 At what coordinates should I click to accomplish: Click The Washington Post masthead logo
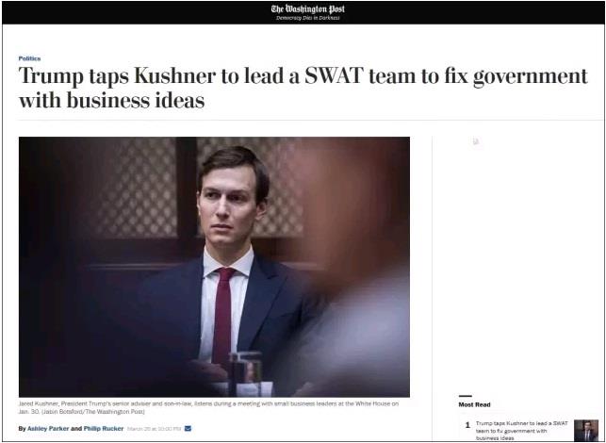click(307, 8)
